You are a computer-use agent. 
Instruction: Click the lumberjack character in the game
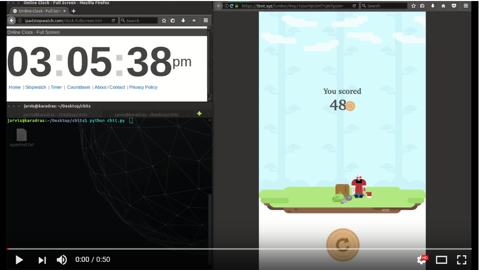359,186
